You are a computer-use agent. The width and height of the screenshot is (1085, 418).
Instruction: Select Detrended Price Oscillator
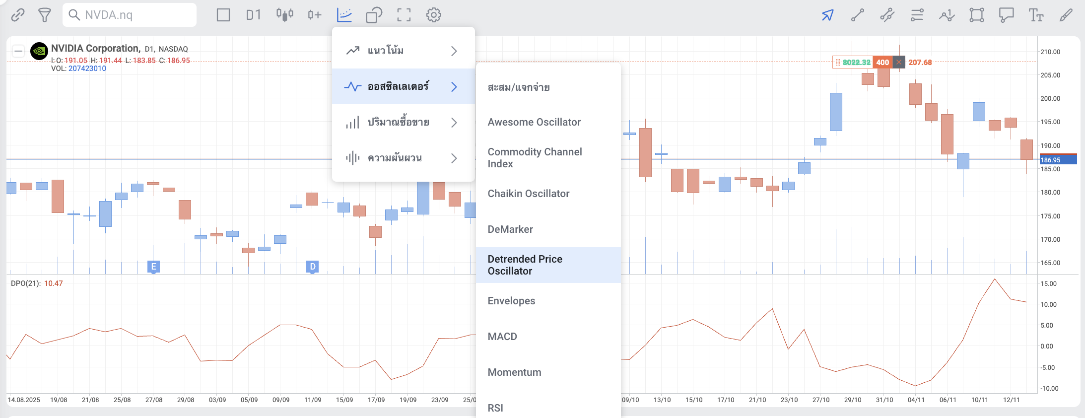[548, 265]
